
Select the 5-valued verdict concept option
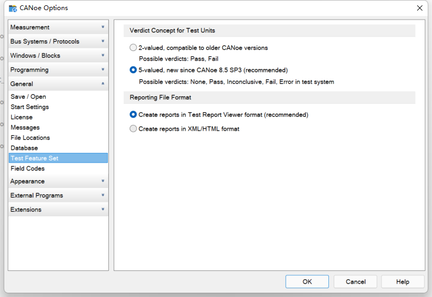point(133,70)
